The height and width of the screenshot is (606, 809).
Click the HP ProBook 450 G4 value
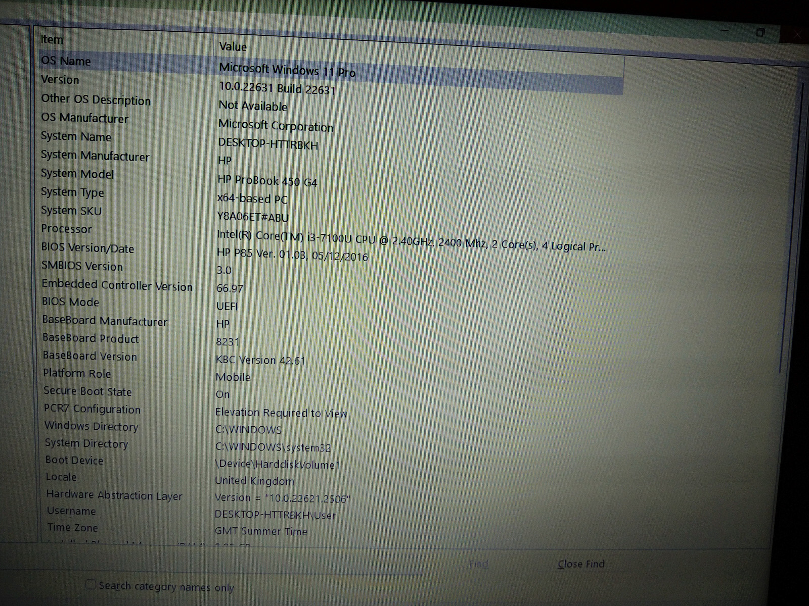coord(267,181)
